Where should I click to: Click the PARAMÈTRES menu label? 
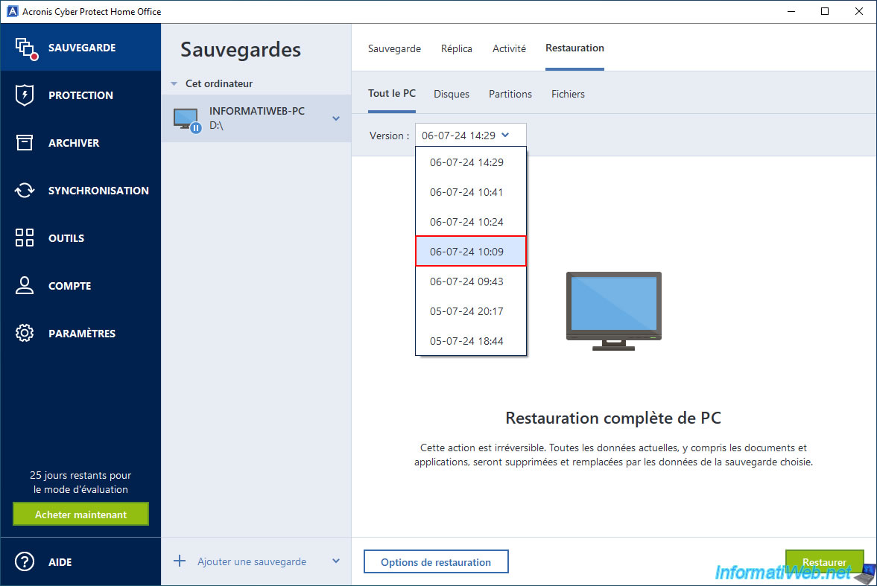coord(82,334)
